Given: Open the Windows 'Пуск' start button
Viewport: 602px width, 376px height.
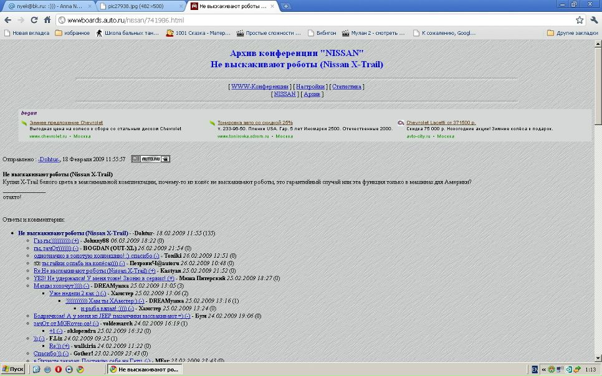Looking at the screenshot, I should (13, 370).
